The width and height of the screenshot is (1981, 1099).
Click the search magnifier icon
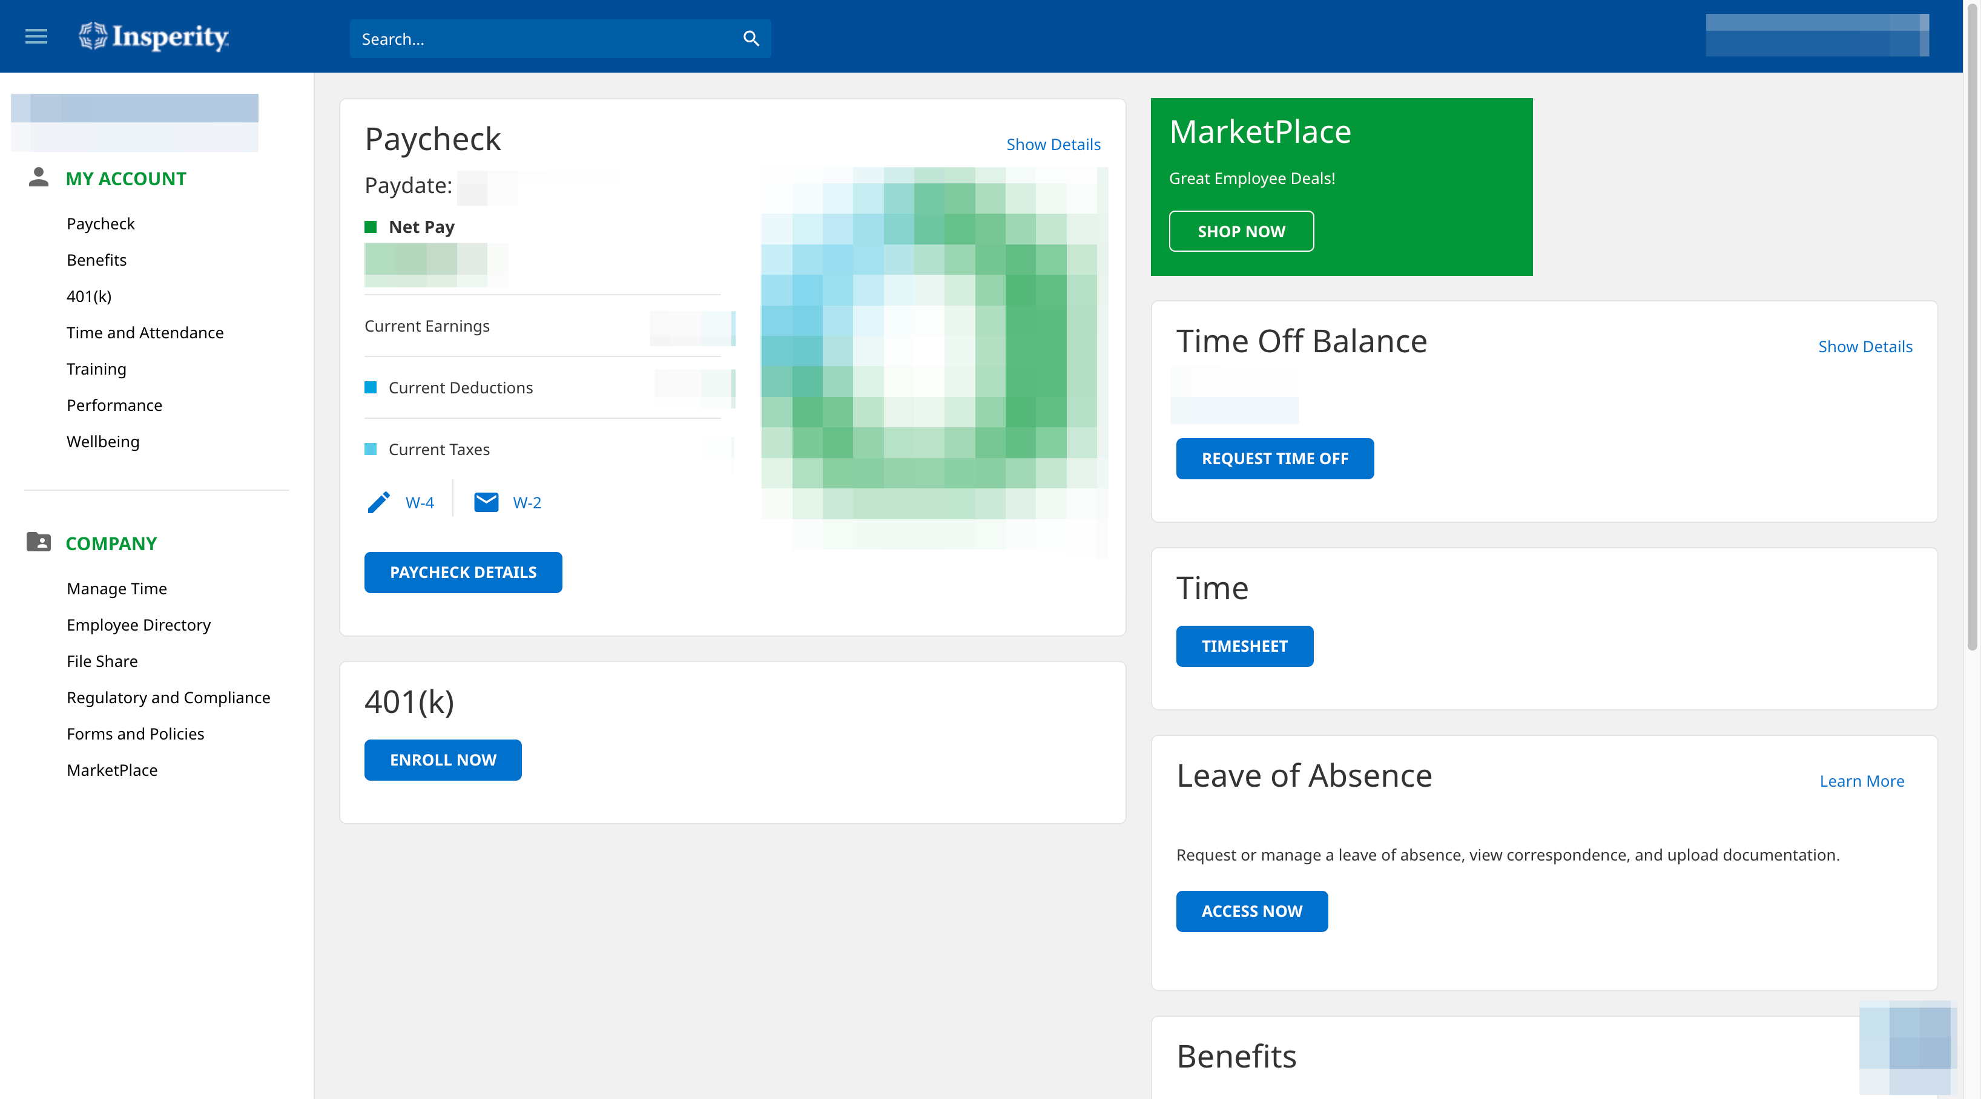pyautogui.click(x=751, y=38)
